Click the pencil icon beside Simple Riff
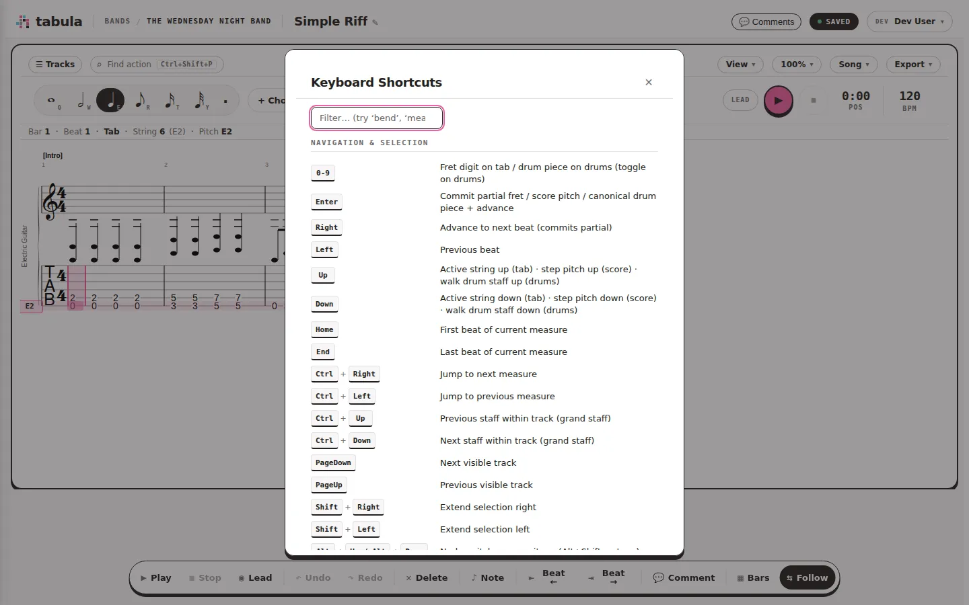 [x=375, y=23]
